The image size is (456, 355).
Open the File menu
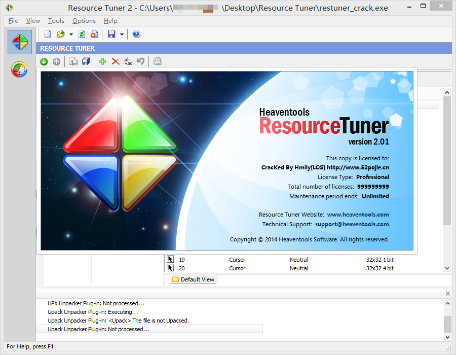[x=13, y=21]
